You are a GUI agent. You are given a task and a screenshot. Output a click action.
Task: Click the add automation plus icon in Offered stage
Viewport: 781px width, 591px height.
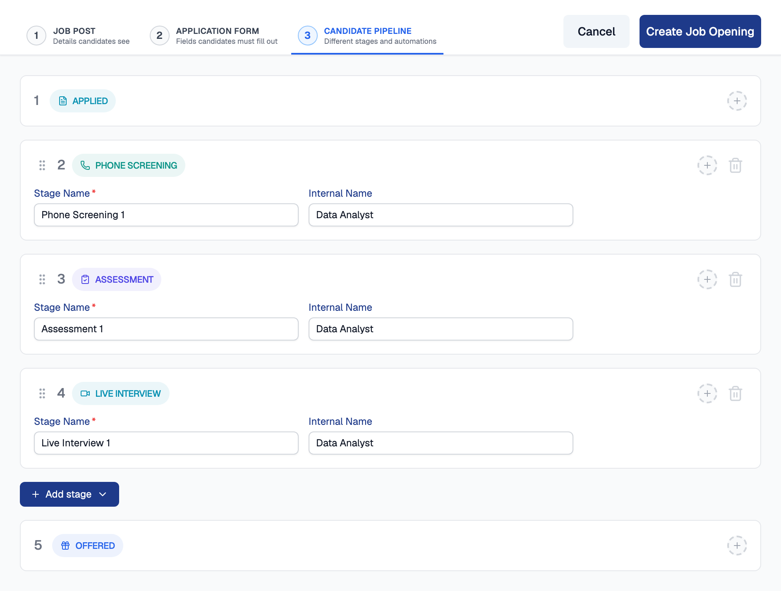[737, 546]
